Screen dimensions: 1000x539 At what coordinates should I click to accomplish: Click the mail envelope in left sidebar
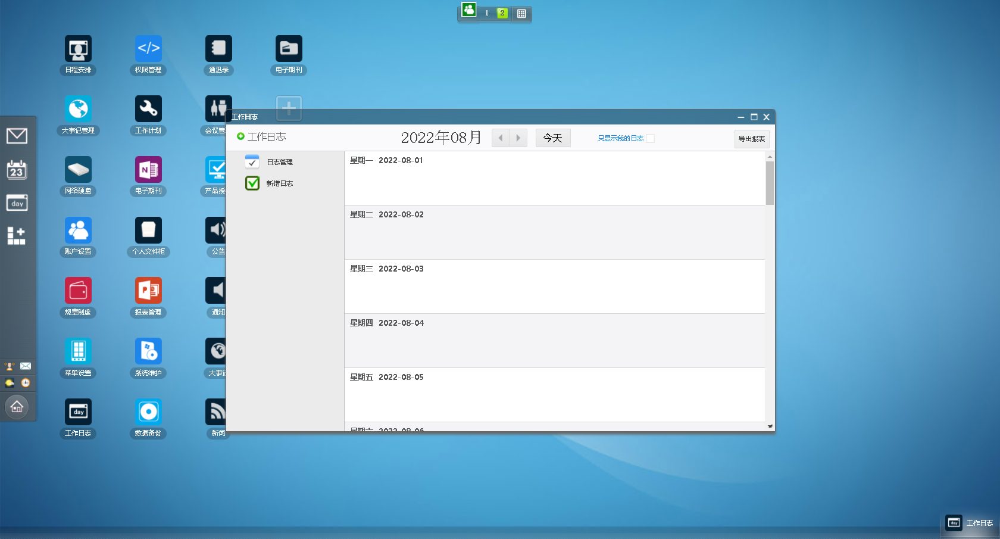(17, 136)
